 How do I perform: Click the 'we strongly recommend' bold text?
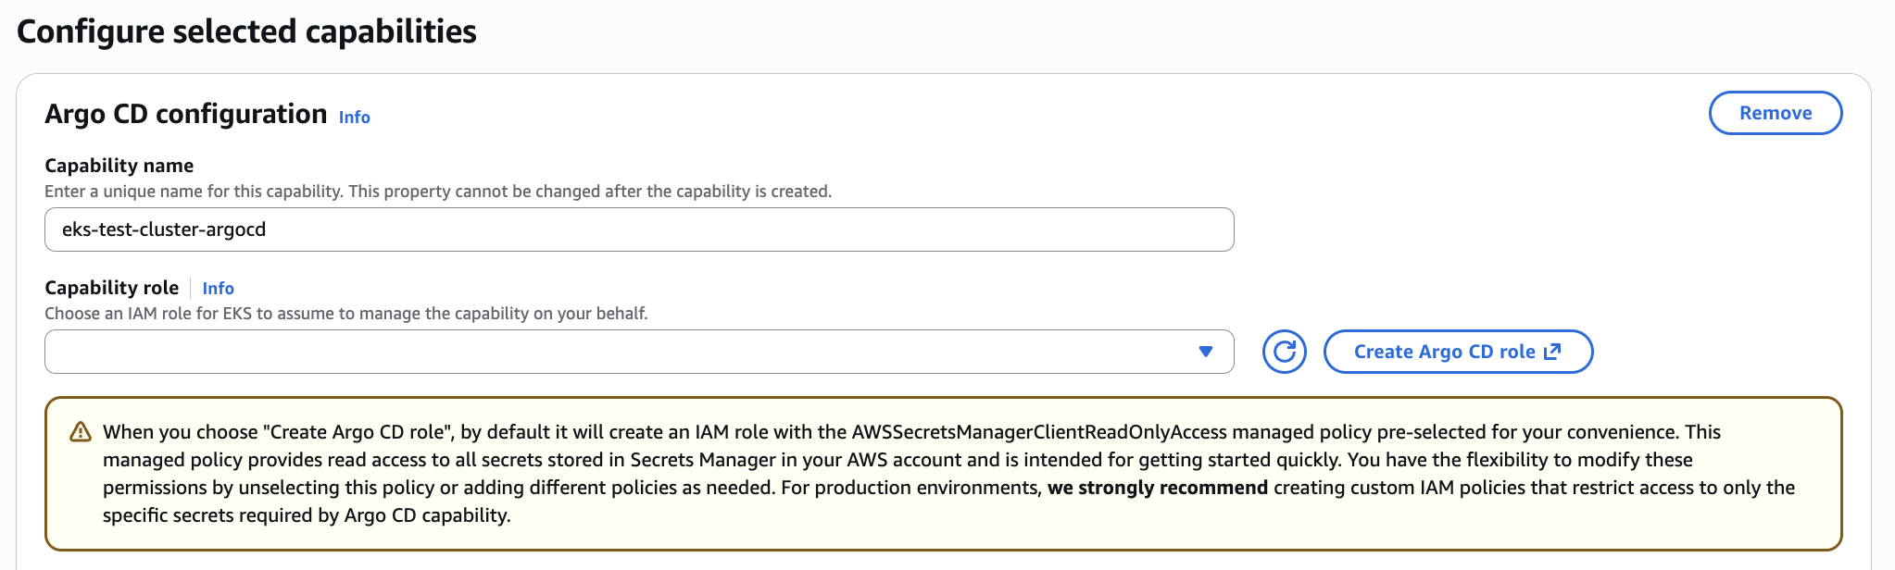1158,488
